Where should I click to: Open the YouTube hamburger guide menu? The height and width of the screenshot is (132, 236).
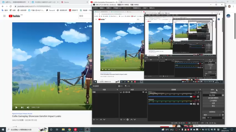pyautogui.click(x=4, y=16)
